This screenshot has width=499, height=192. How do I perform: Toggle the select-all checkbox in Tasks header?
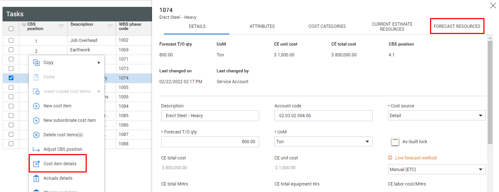click(11, 29)
